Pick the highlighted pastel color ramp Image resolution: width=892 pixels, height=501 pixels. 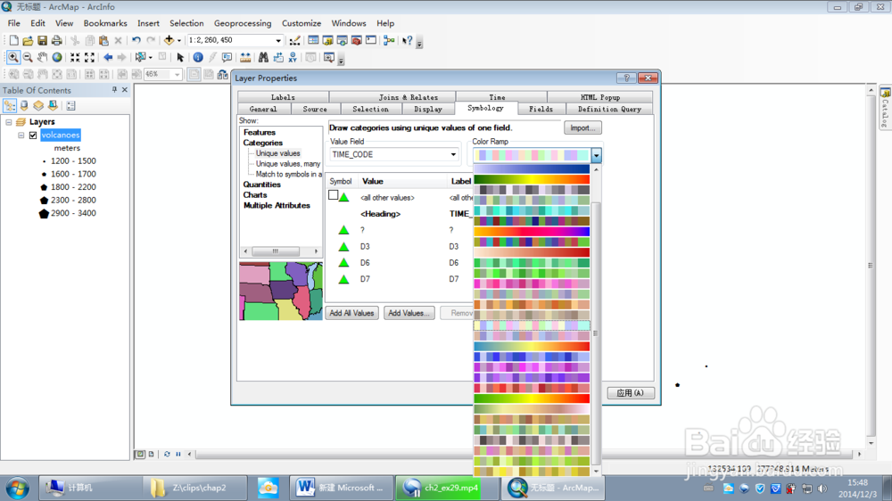[532, 325]
